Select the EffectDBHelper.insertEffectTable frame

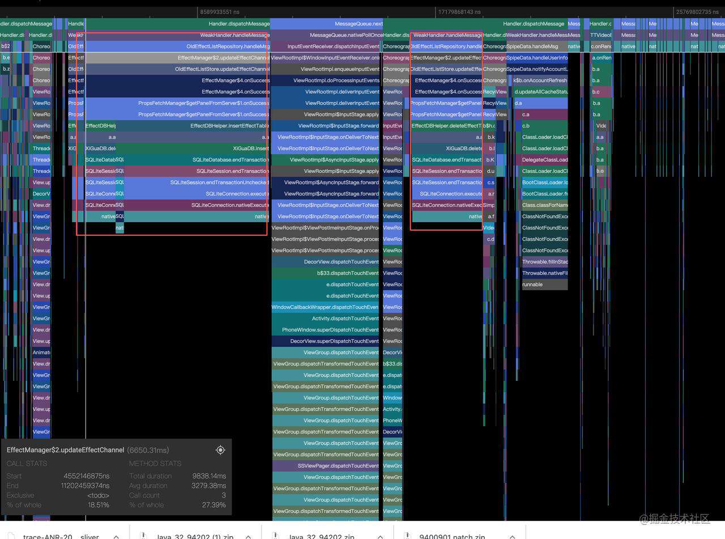click(193, 126)
